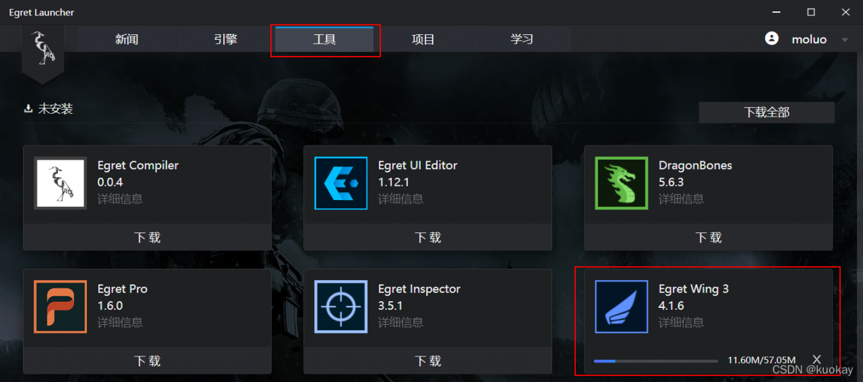The height and width of the screenshot is (382, 863).
Task: Click the 下载全部 button
Action: pos(767,113)
